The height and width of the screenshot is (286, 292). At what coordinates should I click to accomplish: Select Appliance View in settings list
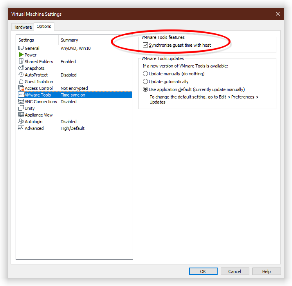point(39,115)
